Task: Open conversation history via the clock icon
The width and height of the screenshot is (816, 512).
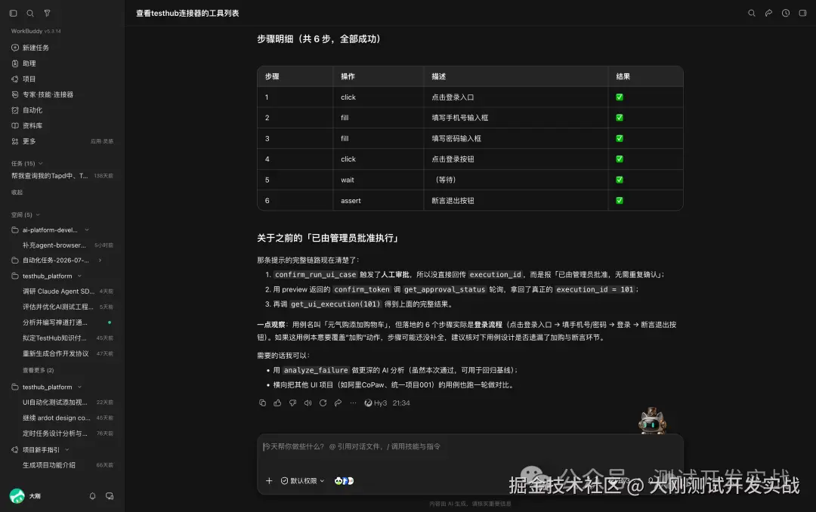Action: 785,13
